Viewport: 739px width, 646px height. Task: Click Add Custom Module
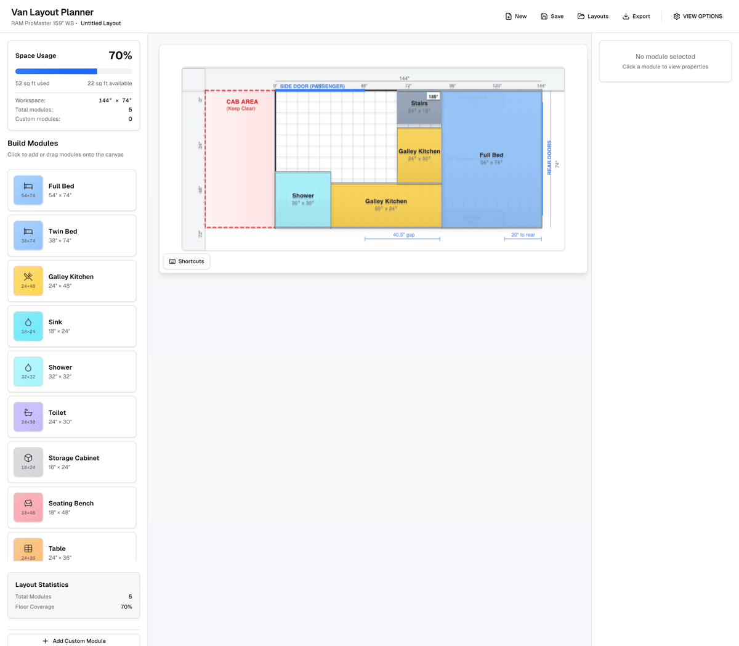click(73, 641)
